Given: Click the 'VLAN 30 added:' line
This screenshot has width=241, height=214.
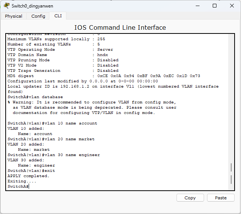Looking at the screenshot, I should 26,160.
